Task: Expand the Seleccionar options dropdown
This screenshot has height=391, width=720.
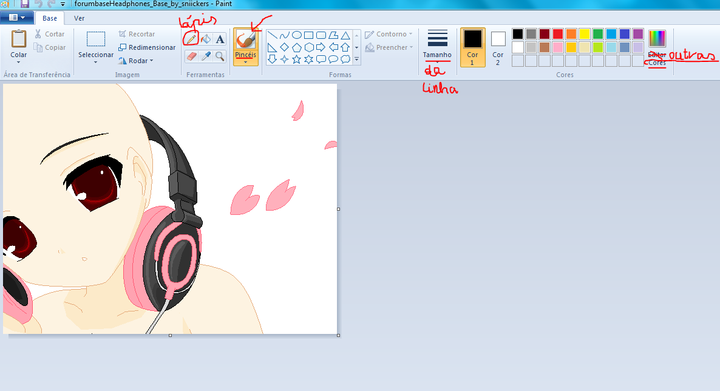Action: tap(95, 62)
